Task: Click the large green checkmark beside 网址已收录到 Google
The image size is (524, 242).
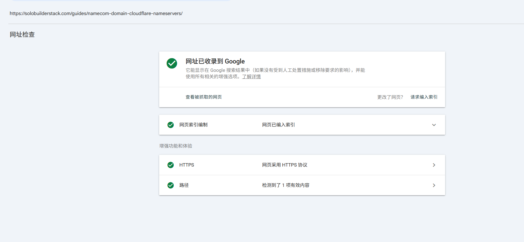Action: 172,63
